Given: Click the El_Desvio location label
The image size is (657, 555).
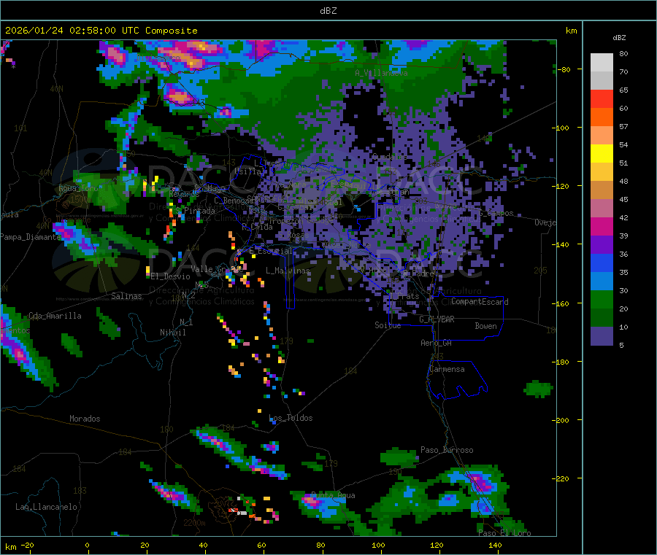Looking at the screenshot, I should click(170, 276).
